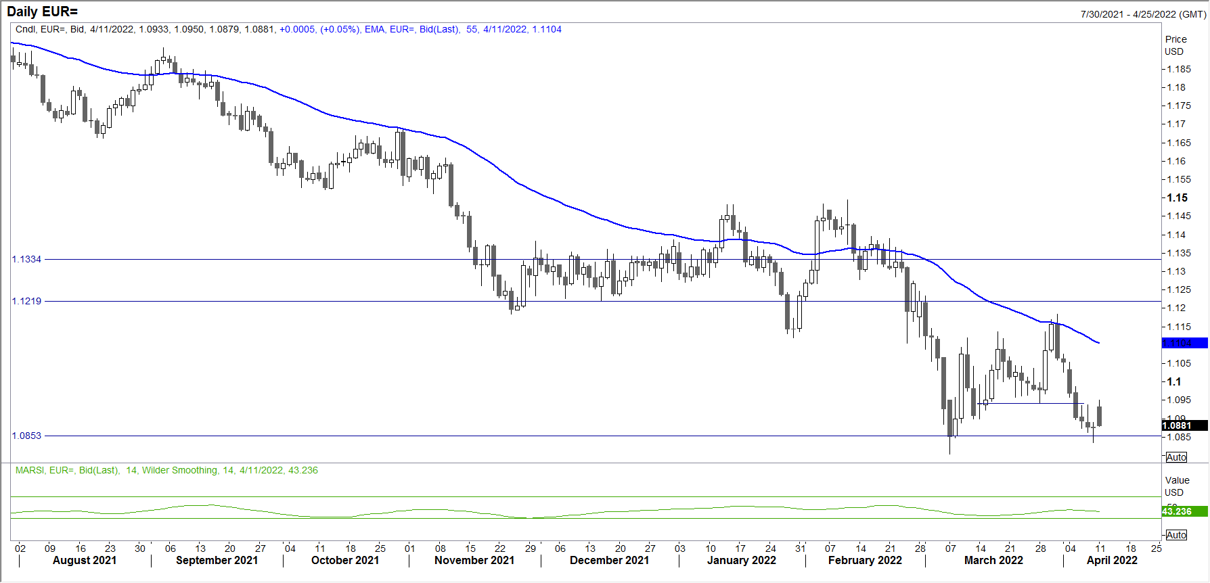Screen dimensions: 1210x583
Task: Click the 1.105 price axis label
Action: click(x=1180, y=363)
